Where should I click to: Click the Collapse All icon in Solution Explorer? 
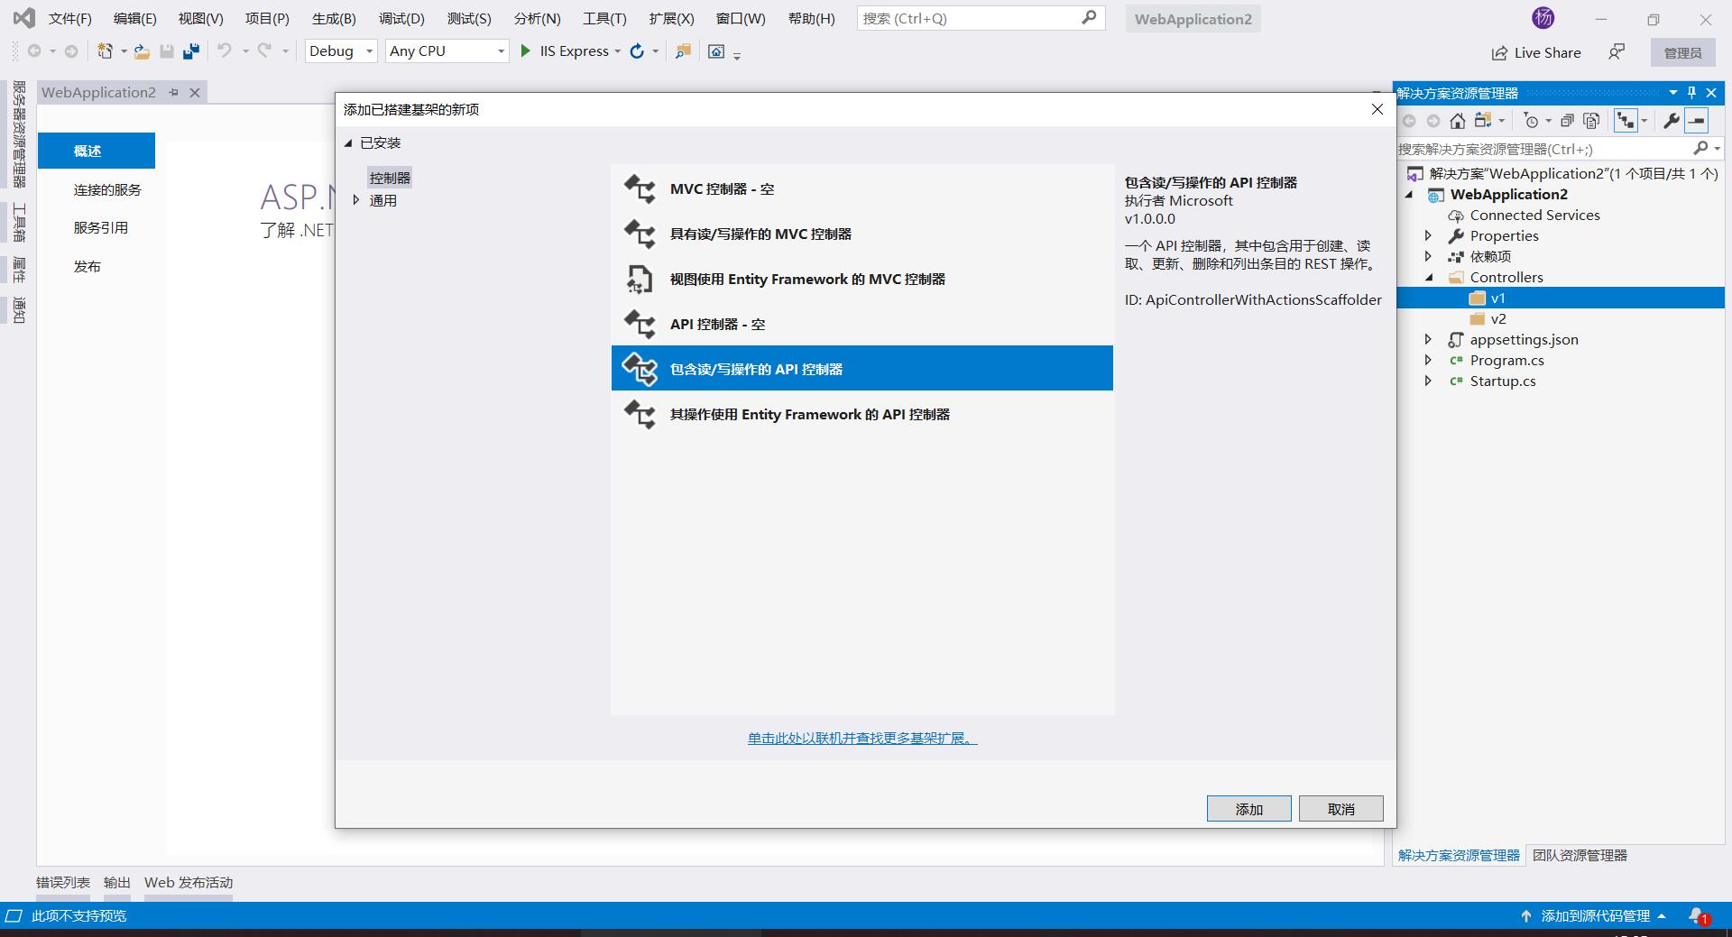click(x=1567, y=121)
